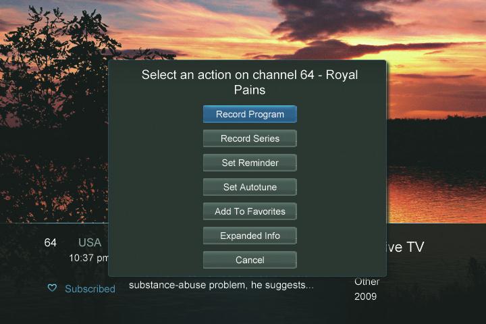Choose Set Reminder
486x324 pixels.
tap(250, 163)
